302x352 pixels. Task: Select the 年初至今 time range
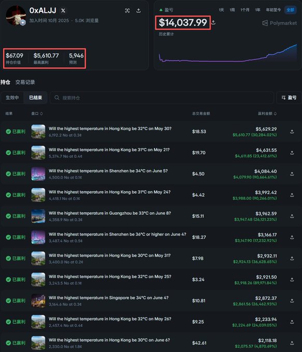[x=273, y=10]
